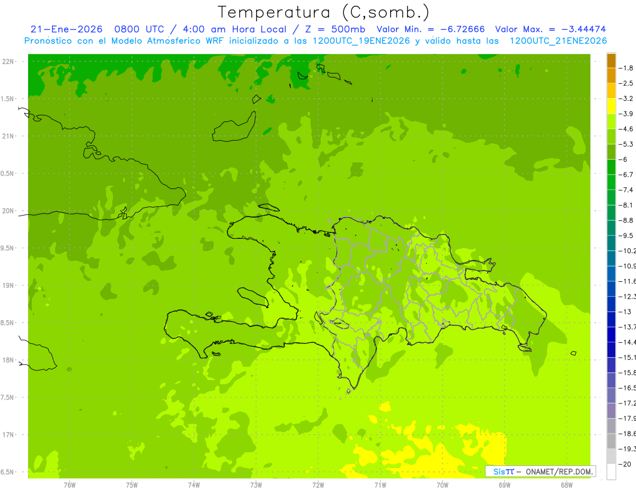The height and width of the screenshot is (492, 636).
Task: Click the Valor Min. = -6.72666 readout
Action: pos(430,29)
